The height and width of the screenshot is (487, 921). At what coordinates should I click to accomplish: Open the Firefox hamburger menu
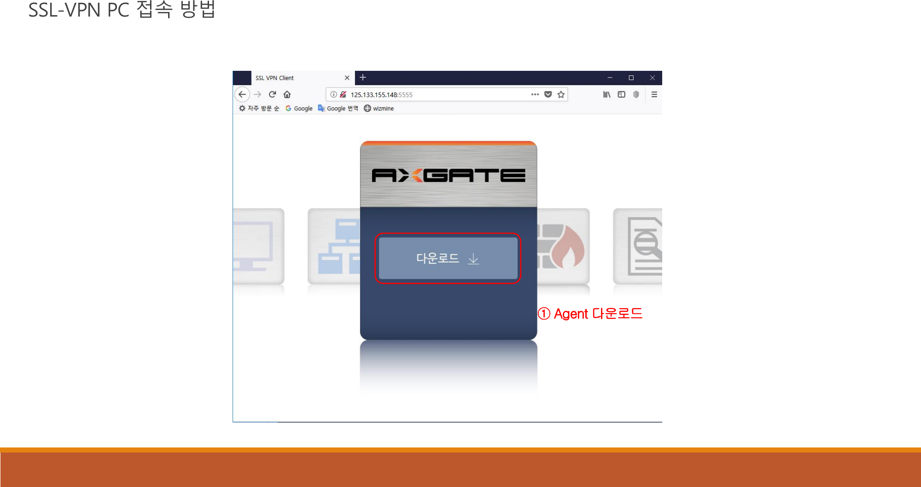[x=654, y=94]
